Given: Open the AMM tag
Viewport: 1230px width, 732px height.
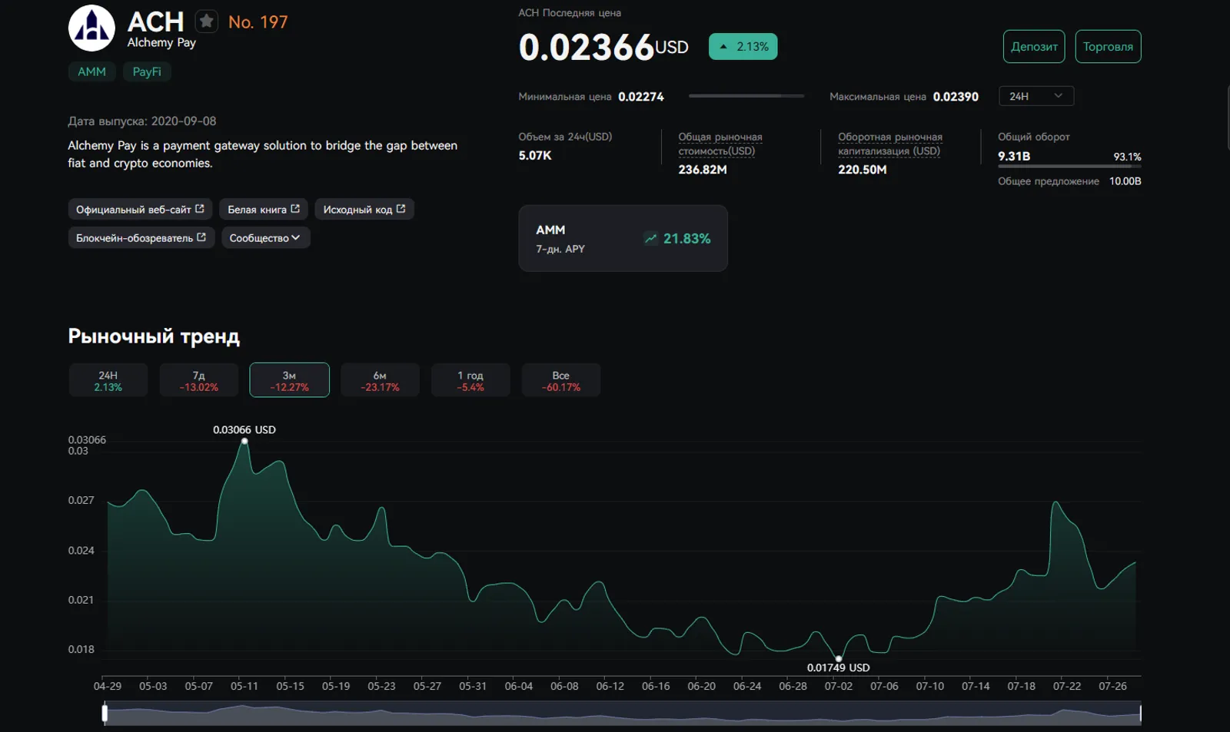Looking at the screenshot, I should tap(91, 71).
